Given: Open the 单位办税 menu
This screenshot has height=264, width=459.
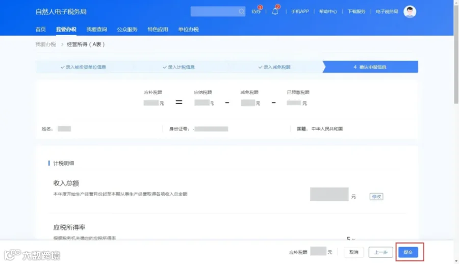Looking at the screenshot, I should click(189, 29).
